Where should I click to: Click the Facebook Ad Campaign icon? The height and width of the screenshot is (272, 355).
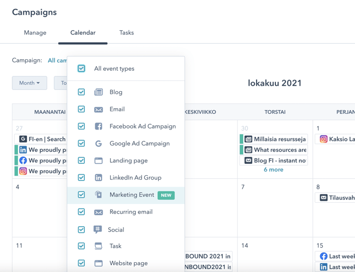(98, 126)
